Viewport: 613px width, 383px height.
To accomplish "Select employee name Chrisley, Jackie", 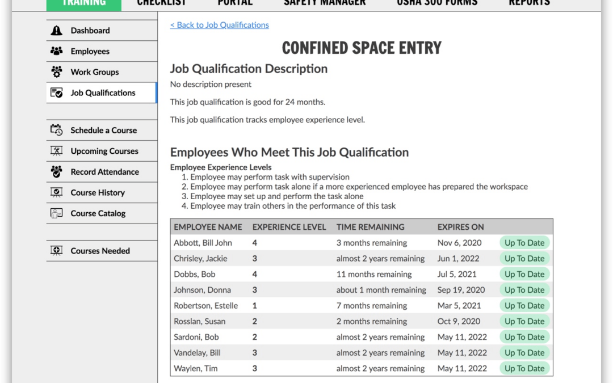I will [200, 258].
